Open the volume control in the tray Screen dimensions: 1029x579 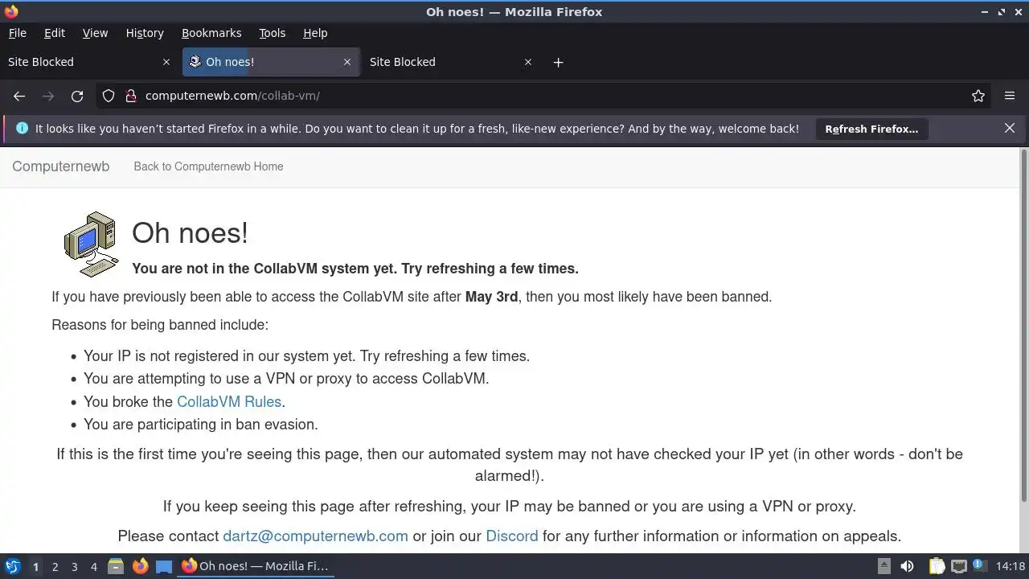[907, 566]
